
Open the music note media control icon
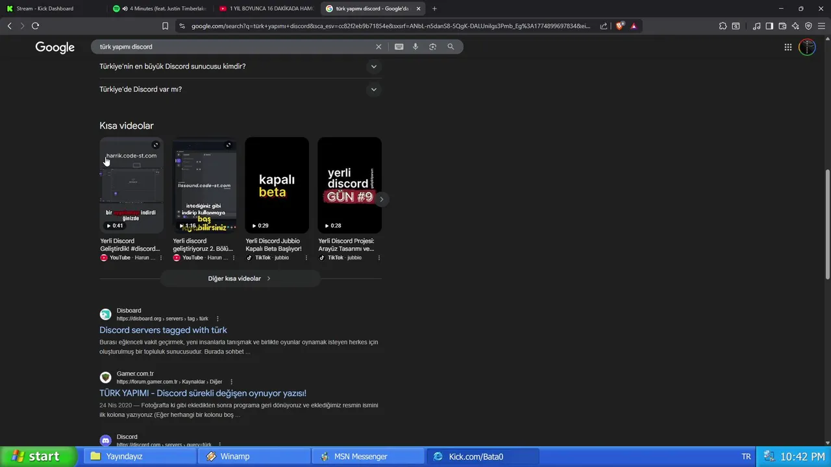click(756, 26)
